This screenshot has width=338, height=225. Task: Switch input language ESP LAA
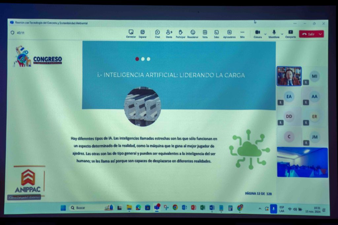pyautogui.click(x=282, y=209)
